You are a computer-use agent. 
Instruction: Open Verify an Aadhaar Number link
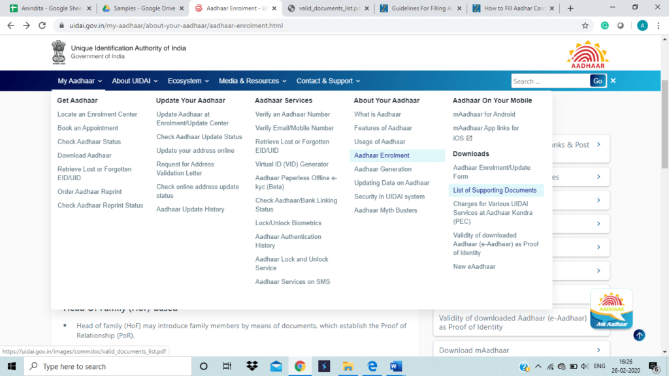click(x=293, y=114)
